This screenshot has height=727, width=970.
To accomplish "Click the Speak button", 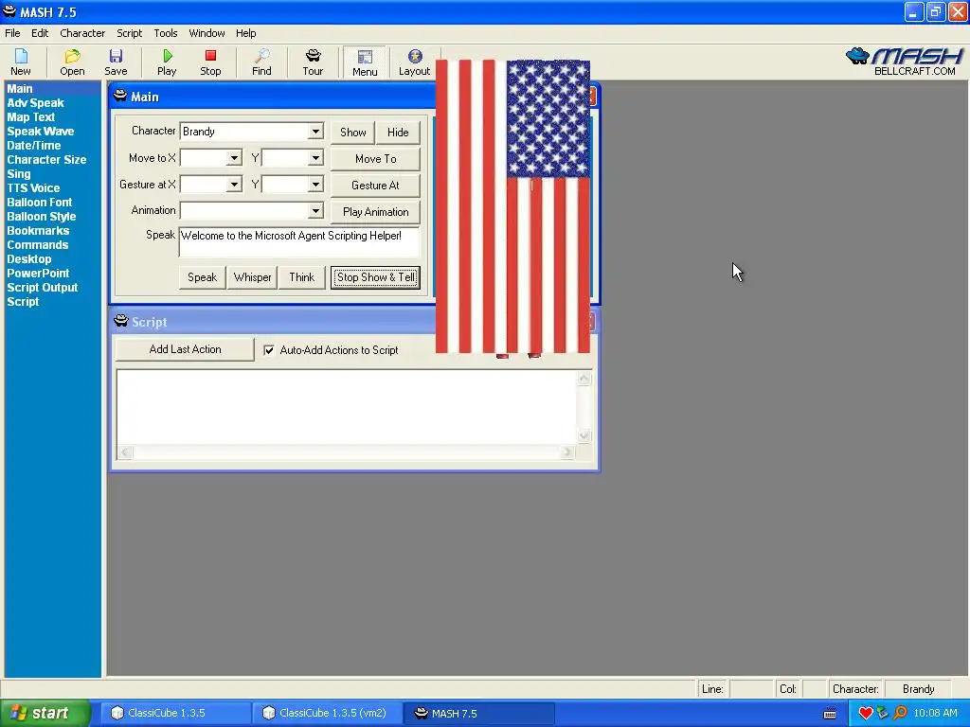I will (203, 277).
